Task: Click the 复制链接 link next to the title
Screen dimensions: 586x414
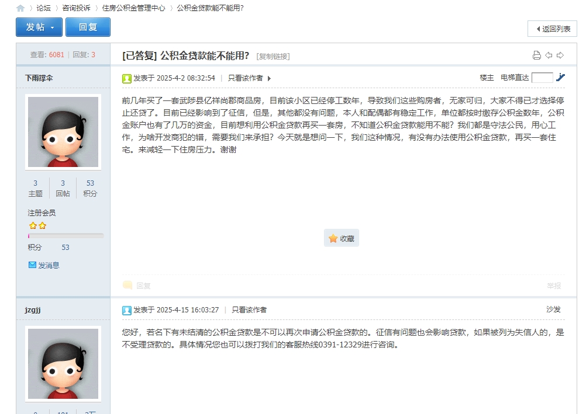Action: click(273, 57)
